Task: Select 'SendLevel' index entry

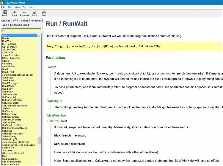Action: [x=8, y=80]
